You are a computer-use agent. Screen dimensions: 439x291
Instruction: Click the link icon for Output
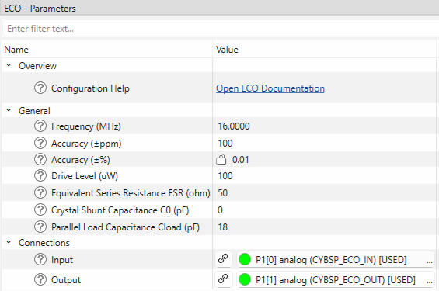tap(223, 279)
